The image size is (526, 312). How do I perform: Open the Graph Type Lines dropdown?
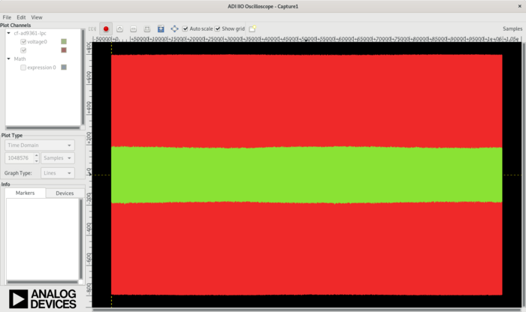coord(57,172)
